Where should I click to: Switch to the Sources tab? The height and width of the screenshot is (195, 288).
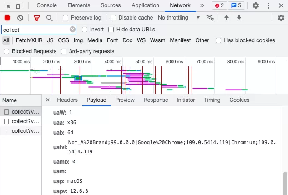111,5
